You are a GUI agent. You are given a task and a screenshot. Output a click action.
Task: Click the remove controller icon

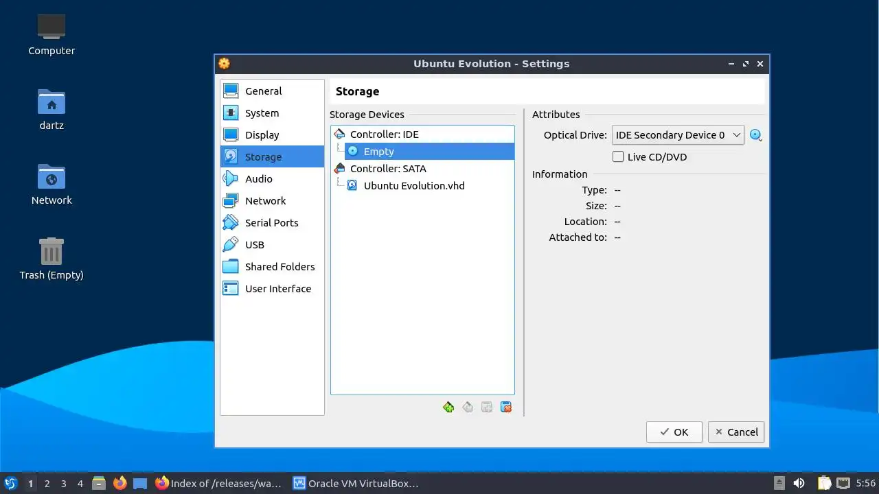[x=468, y=408]
